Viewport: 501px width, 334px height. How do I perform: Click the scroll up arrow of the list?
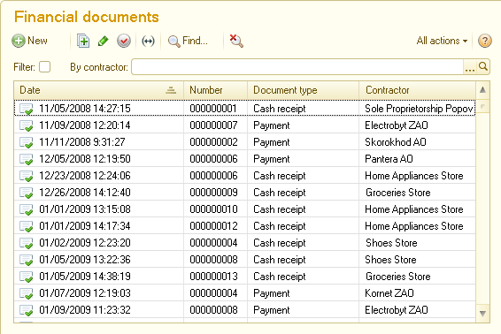point(482,90)
